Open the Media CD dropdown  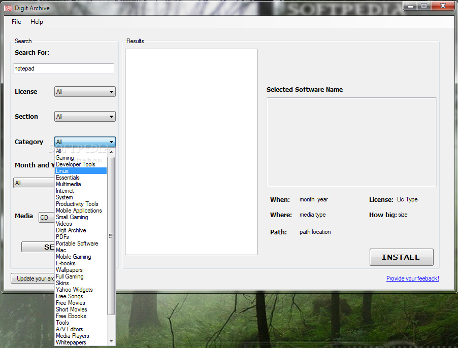pyautogui.click(x=46, y=218)
